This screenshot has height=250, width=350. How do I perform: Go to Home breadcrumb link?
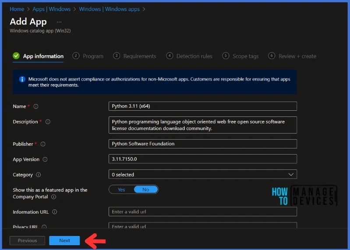pyautogui.click(x=17, y=9)
